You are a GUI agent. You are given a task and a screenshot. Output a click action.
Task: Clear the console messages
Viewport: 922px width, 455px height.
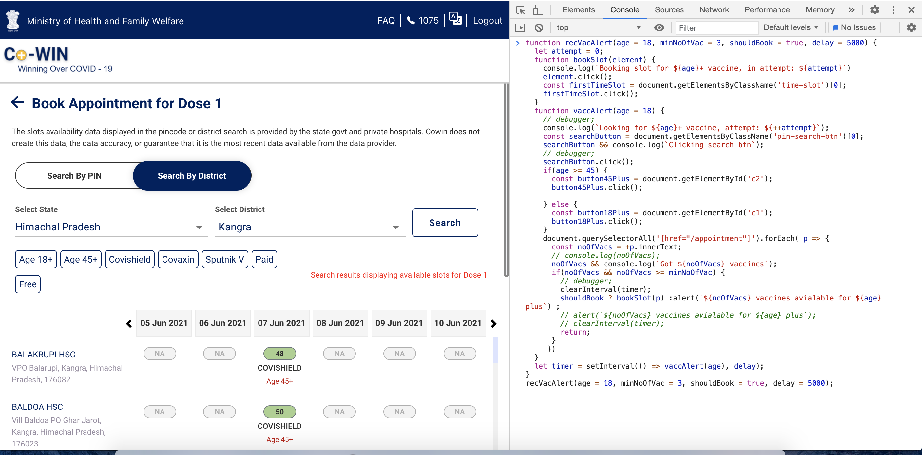(x=539, y=27)
